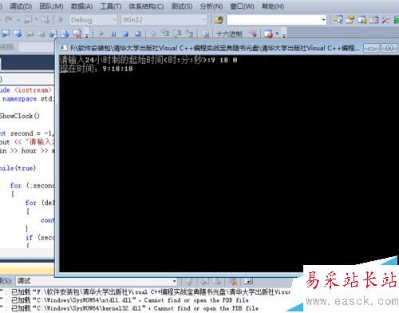Click the redo arrow icon
This screenshot has height=313, width=399.
9,20
